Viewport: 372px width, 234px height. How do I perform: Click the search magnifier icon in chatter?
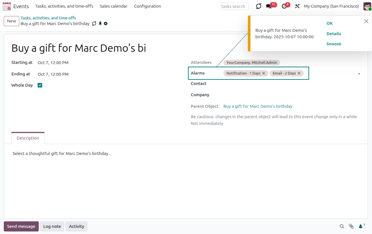click(342, 226)
